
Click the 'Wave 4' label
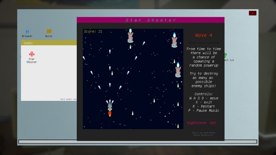click(x=203, y=35)
